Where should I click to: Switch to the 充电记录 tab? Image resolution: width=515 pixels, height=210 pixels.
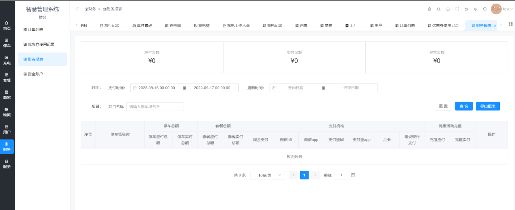click(273, 26)
